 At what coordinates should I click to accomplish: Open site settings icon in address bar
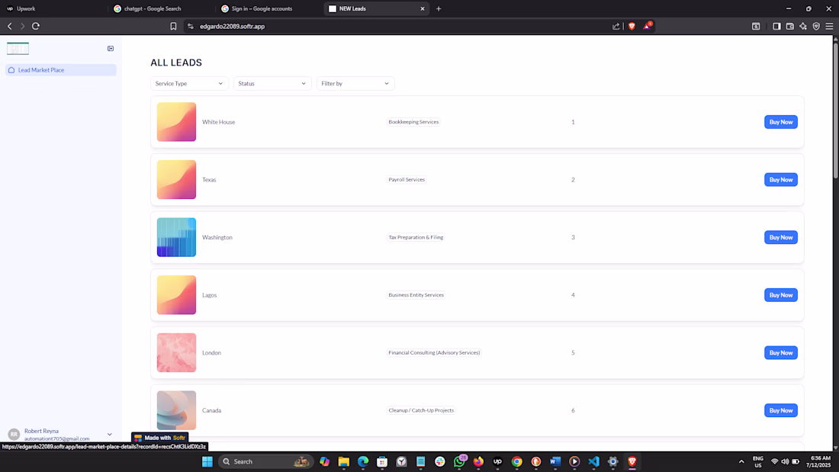point(191,26)
